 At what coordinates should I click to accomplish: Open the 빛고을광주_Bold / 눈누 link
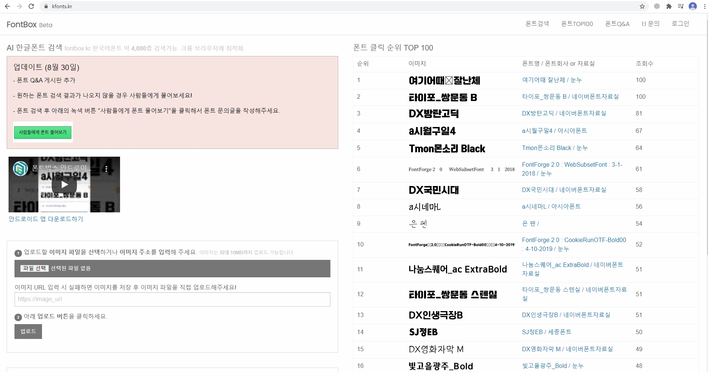(553, 366)
